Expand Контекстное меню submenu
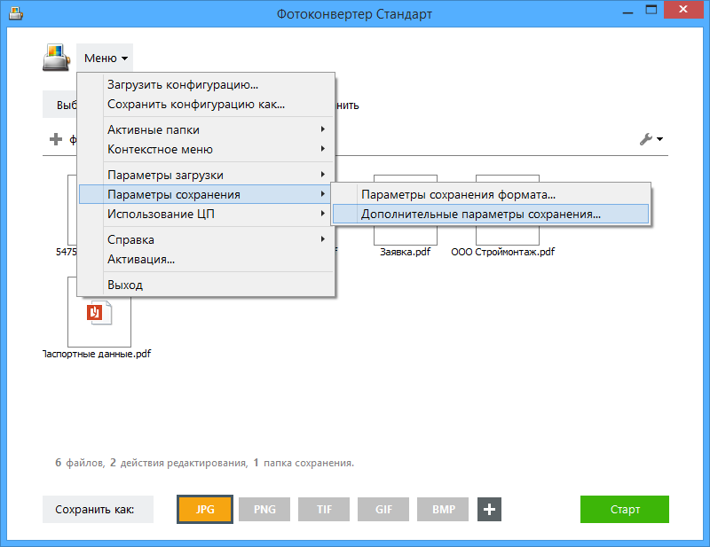The width and height of the screenshot is (710, 547). pyautogui.click(x=206, y=149)
